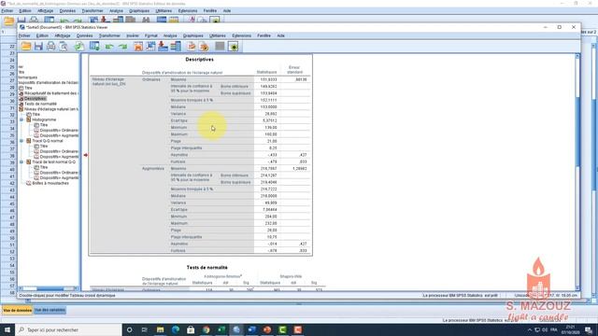Select Histogramme item in outline
598x336 pixels.
44,119
